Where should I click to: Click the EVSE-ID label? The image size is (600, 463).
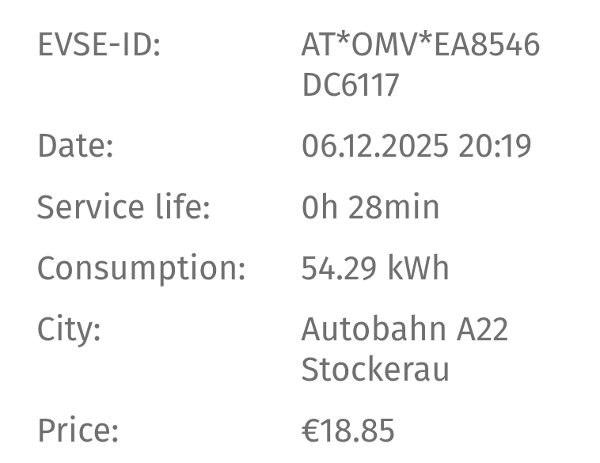click(x=98, y=45)
